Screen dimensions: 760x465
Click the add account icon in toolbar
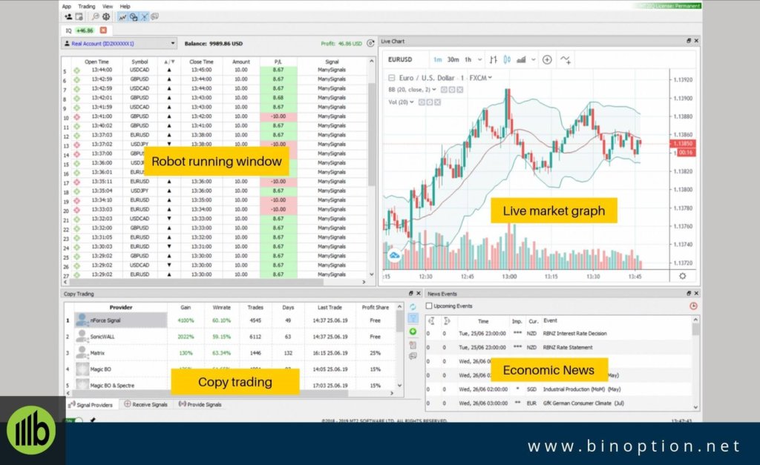[x=68, y=18]
